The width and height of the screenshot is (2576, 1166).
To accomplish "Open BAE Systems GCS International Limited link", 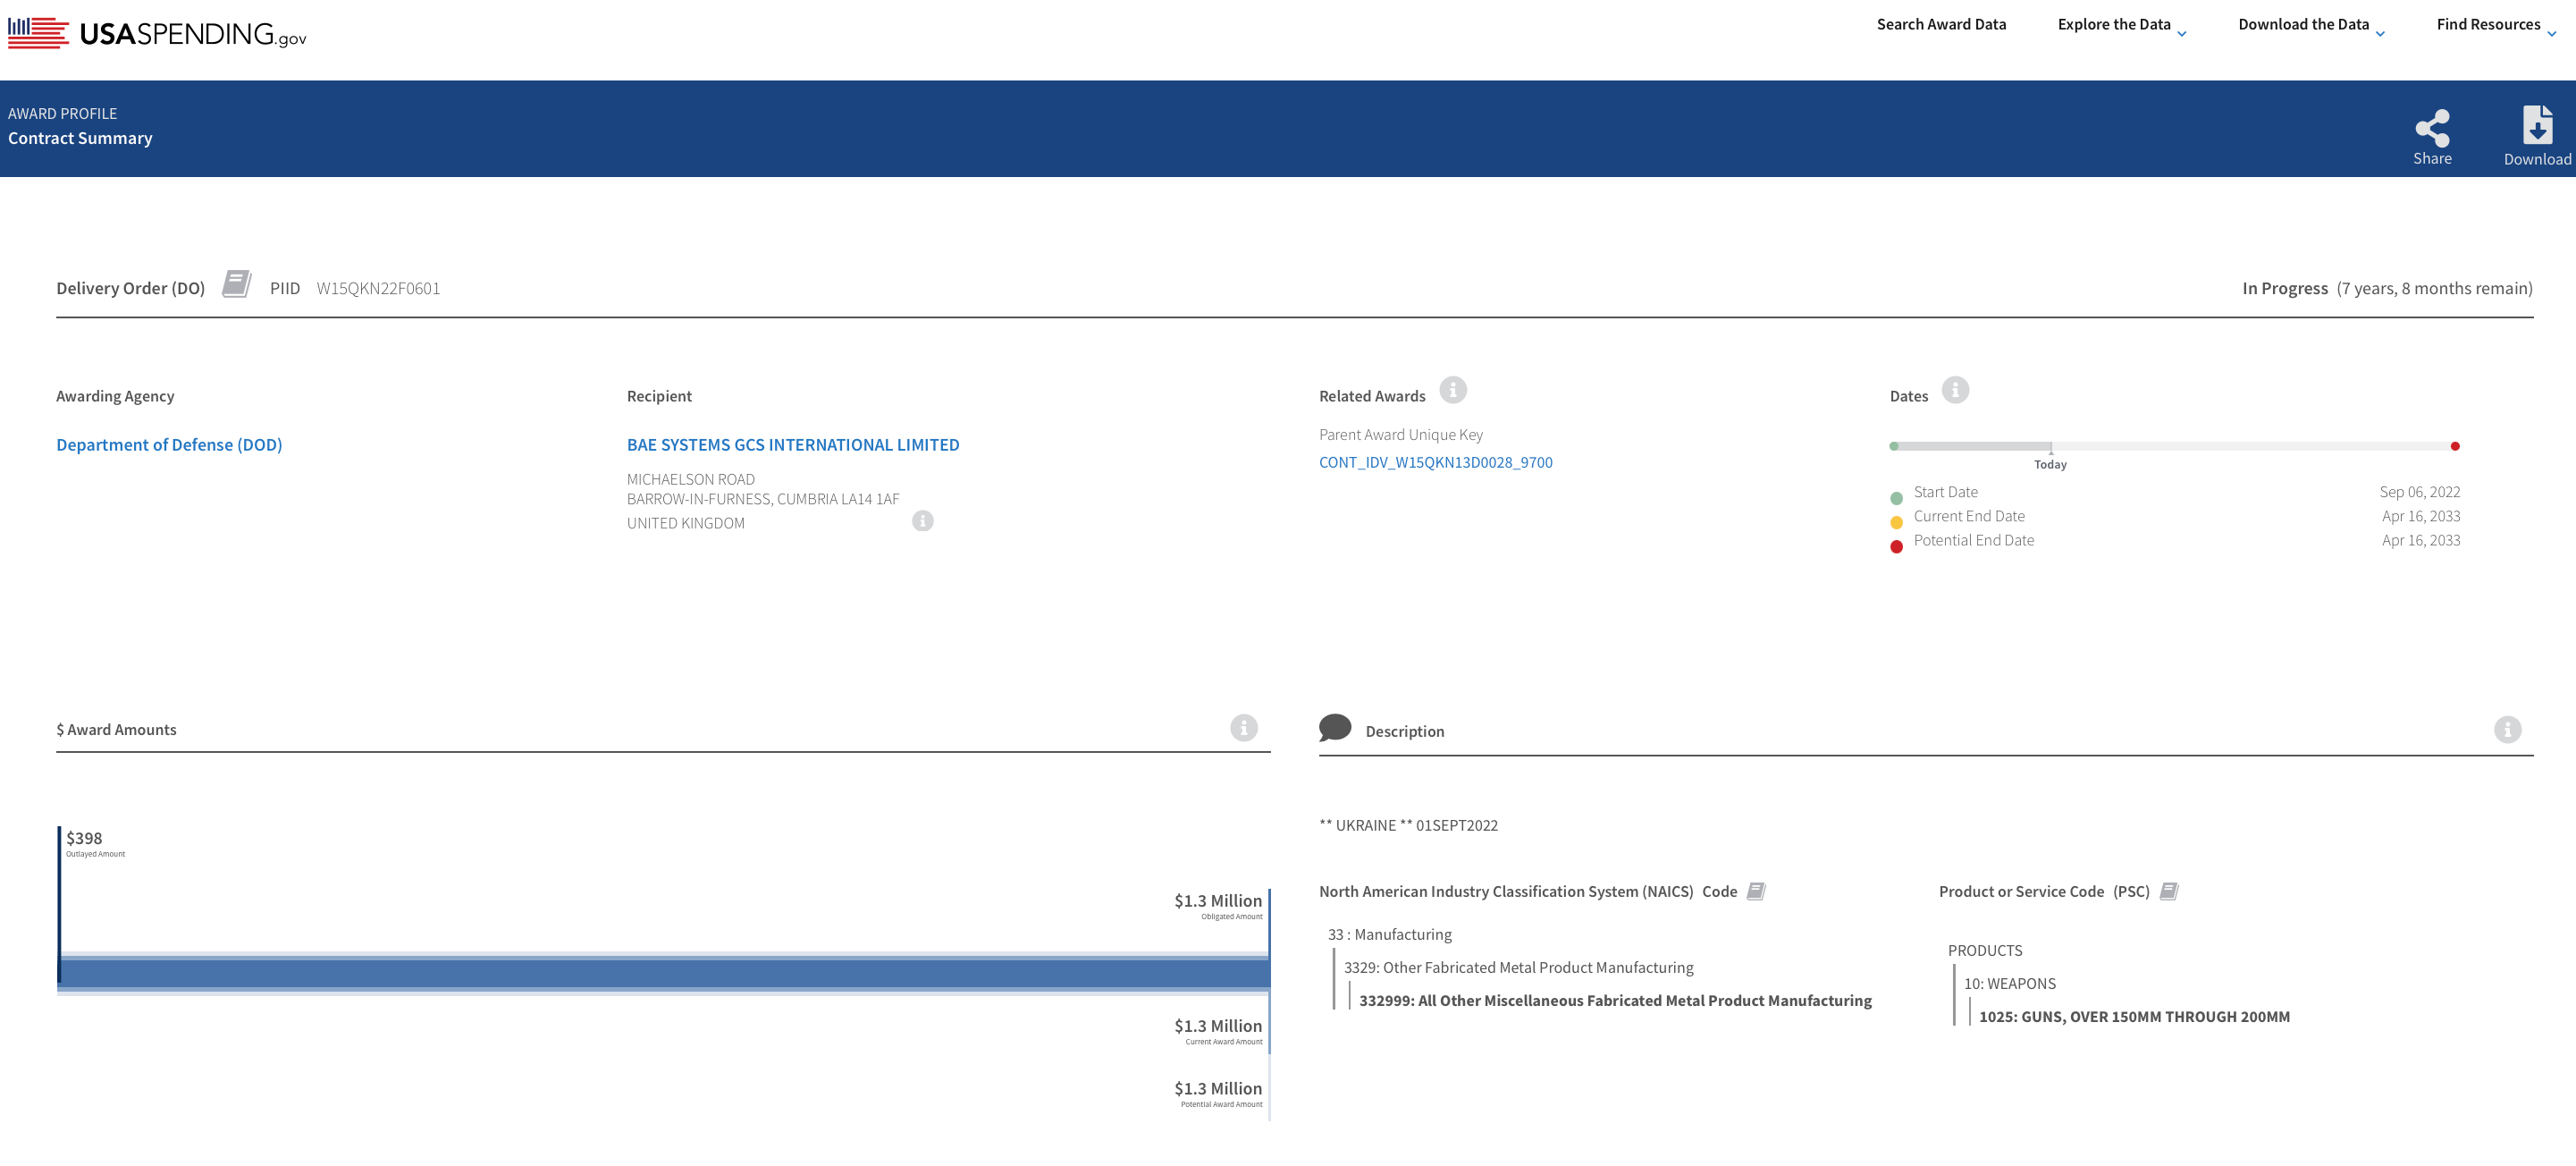I will (792, 445).
